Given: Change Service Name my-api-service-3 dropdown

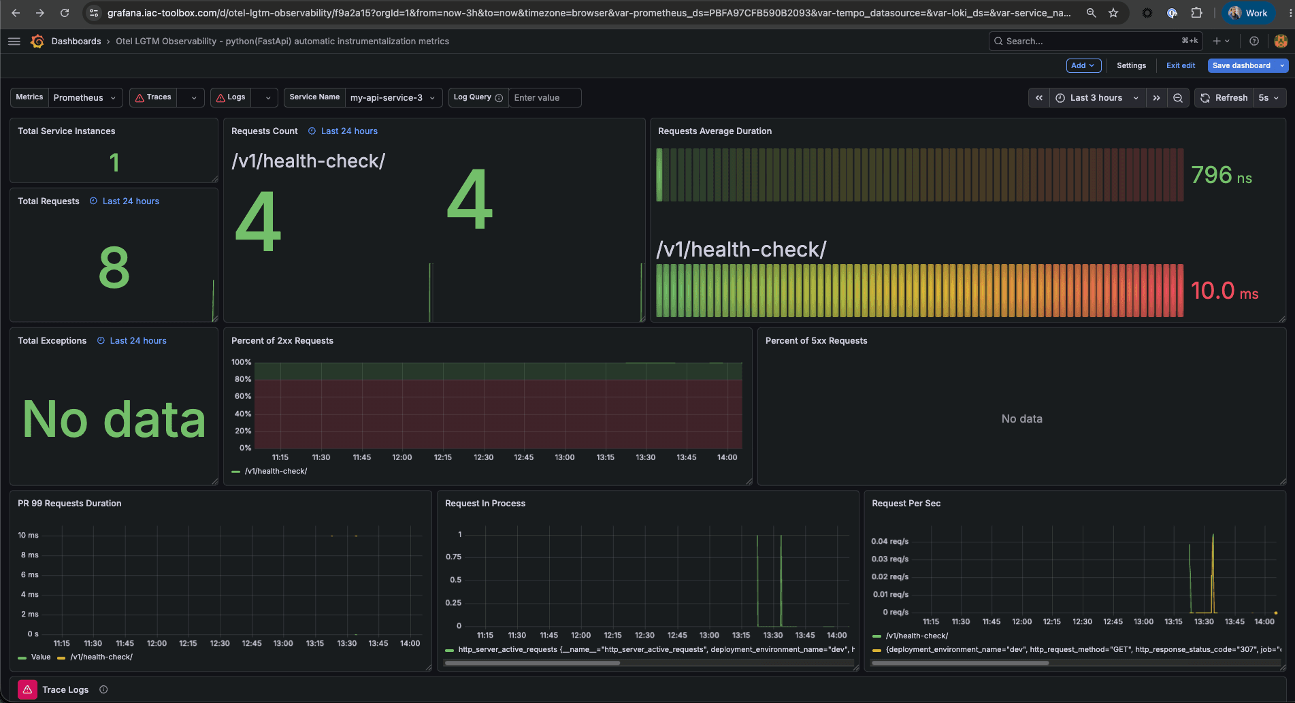Looking at the screenshot, I should point(393,98).
